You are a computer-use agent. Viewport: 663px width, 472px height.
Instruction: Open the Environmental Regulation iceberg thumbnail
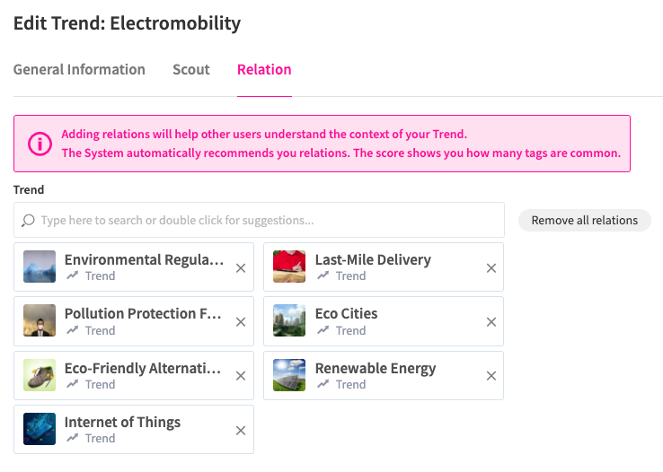[x=40, y=267]
